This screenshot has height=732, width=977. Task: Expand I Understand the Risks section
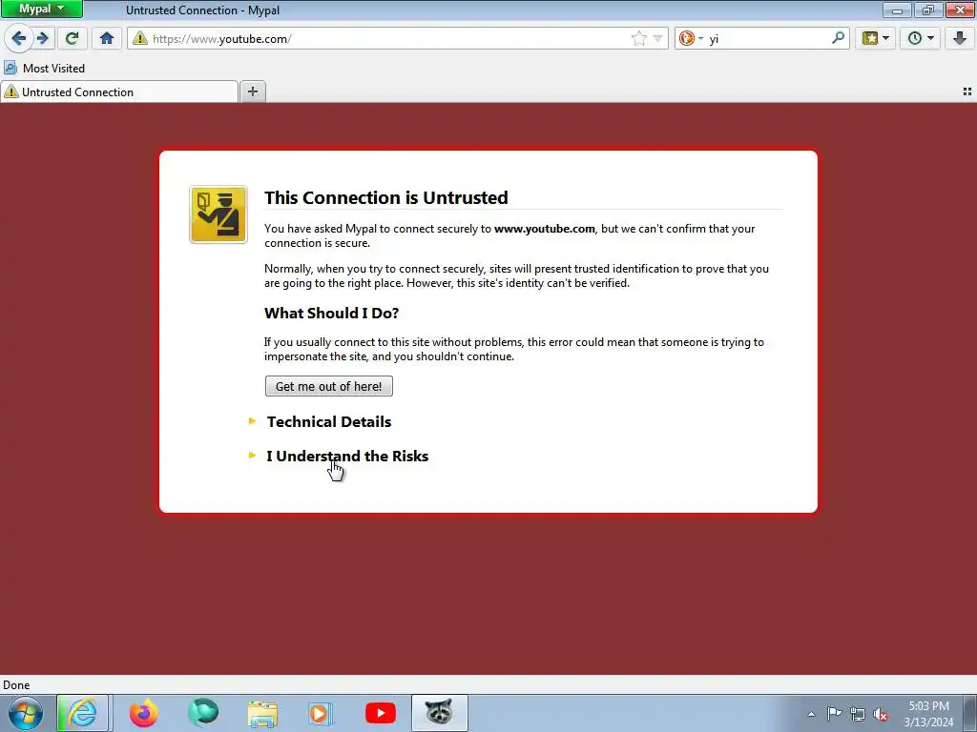point(347,456)
